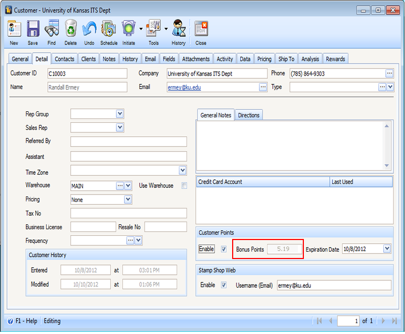Go to the previous record
Screen dimensions: 405x334
coord(331,321)
